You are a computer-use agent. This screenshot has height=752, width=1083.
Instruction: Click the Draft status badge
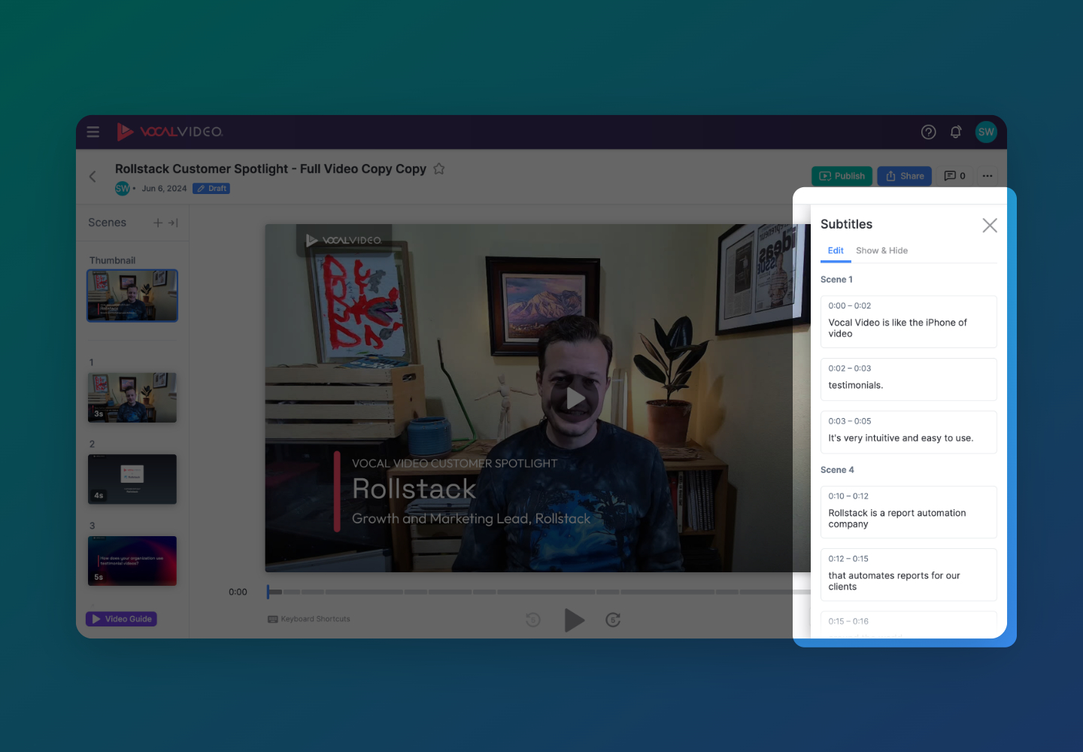(211, 189)
